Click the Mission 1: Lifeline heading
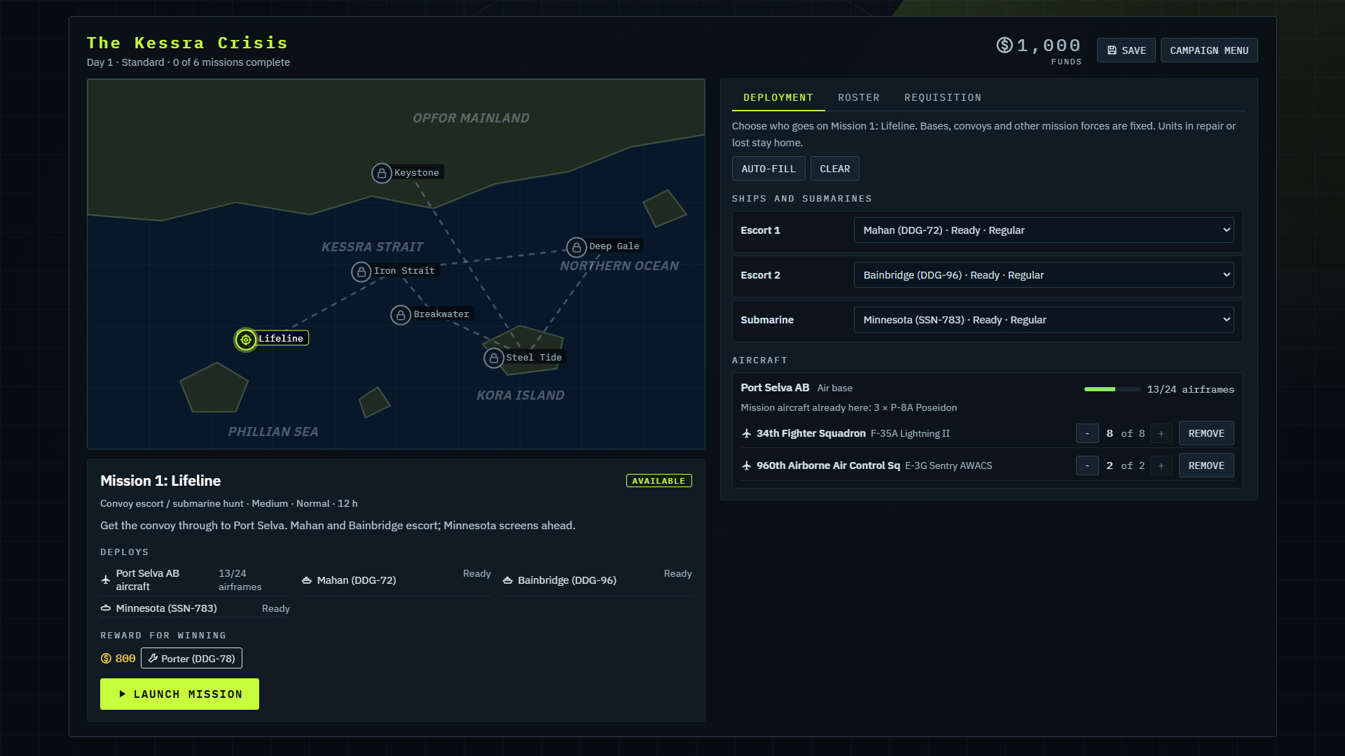1345x756 pixels. 160,481
